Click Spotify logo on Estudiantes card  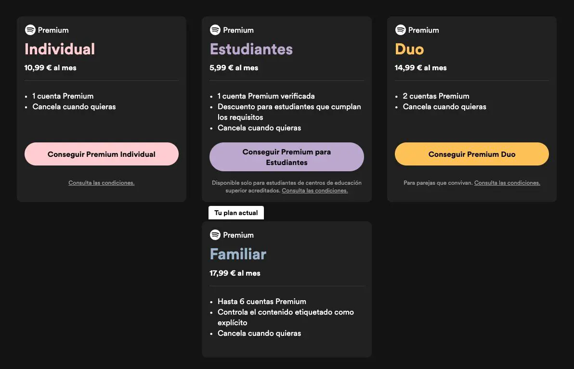click(x=215, y=30)
